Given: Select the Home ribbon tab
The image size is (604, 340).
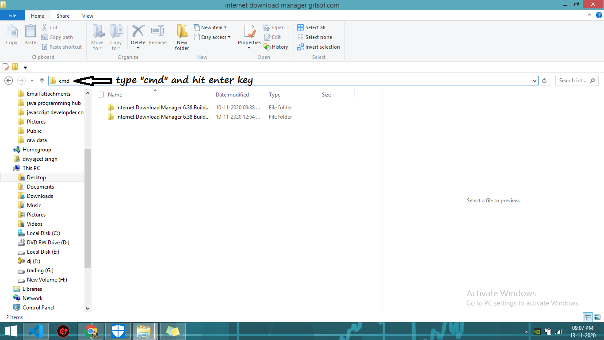Looking at the screenshot, I should click(x=38, y=16).
